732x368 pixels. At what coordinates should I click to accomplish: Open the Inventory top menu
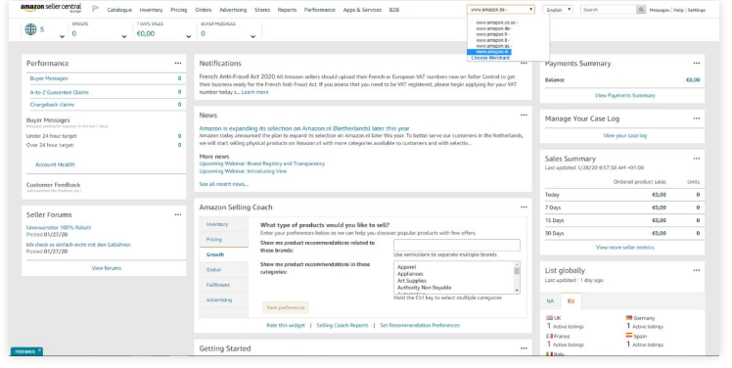point(152,10)
